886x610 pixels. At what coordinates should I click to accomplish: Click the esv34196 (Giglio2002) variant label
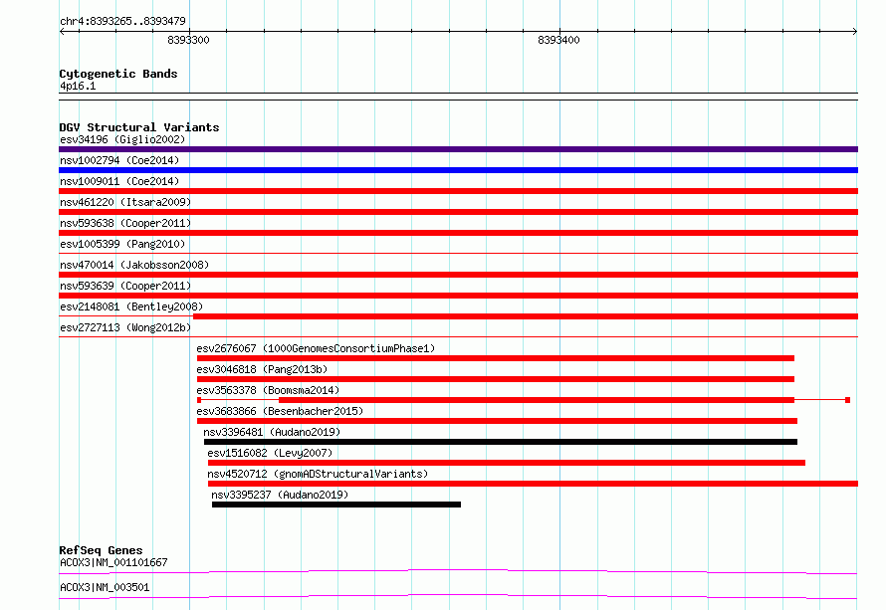click(x=122, y=139)
